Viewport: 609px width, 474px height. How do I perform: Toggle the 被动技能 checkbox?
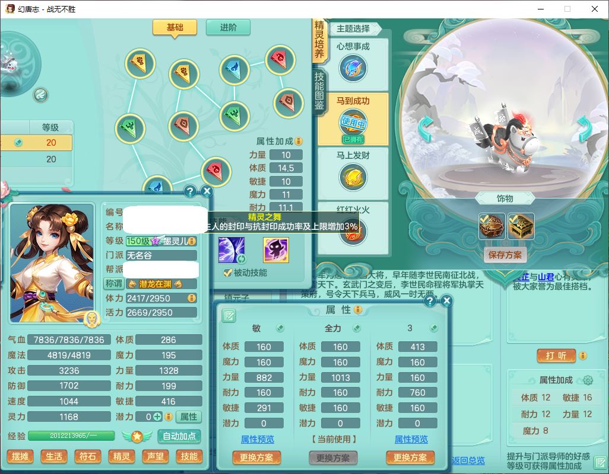pyautogui.click(x=227, y=273)
